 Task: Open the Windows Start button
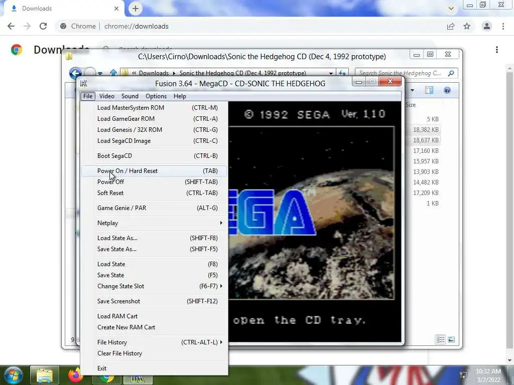point(14,375)
